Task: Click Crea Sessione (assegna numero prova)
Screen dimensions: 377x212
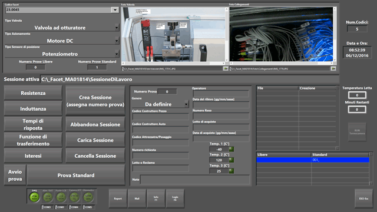Action: point(95,101)
